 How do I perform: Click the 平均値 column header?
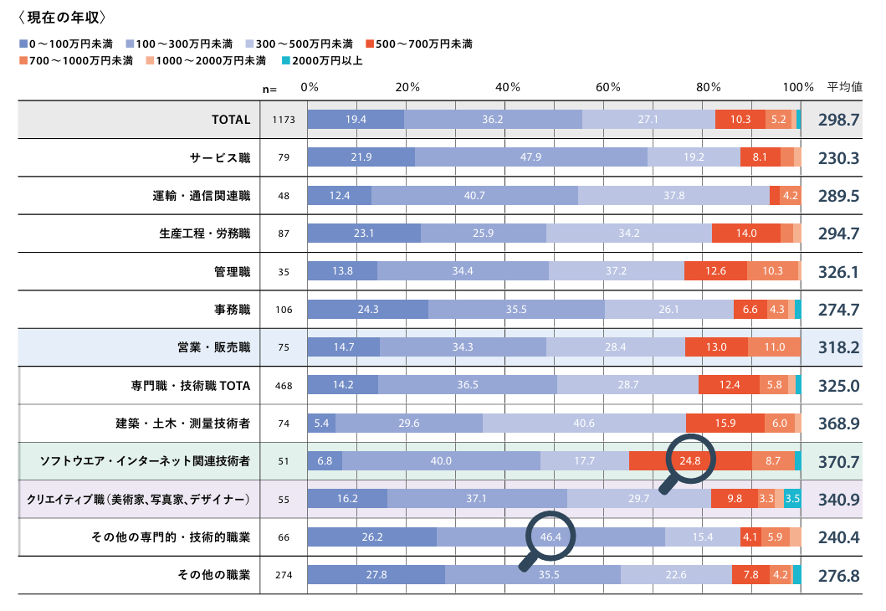845,87
